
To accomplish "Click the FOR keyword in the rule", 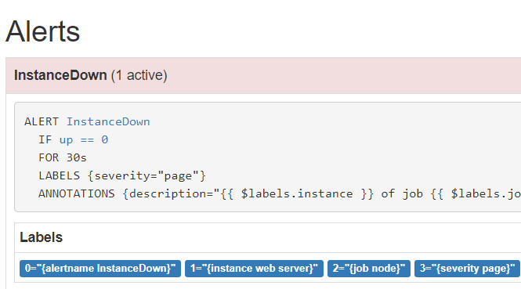I will tap(49, 157).
